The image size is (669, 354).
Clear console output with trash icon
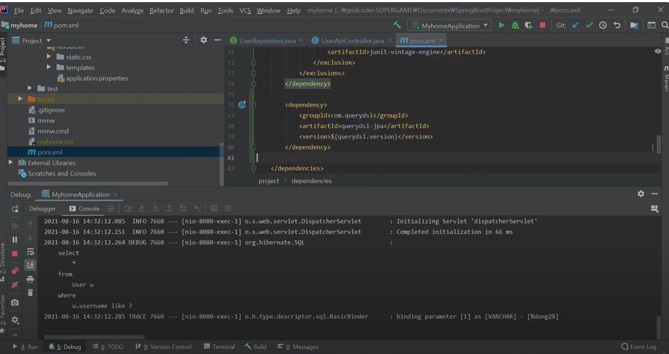pyautogui.click(x=30, y=293)
